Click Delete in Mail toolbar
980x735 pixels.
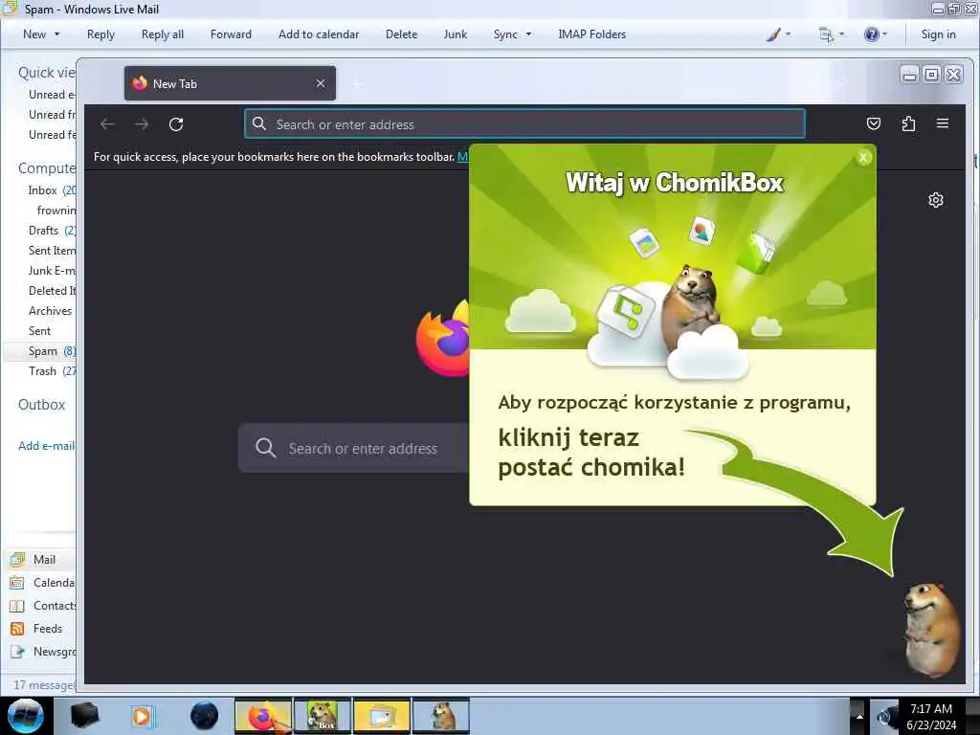(x=401, y=34)
